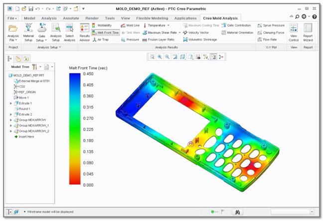Open the help question mark icon

coord(315,16)
